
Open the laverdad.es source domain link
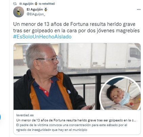(25, 115)
